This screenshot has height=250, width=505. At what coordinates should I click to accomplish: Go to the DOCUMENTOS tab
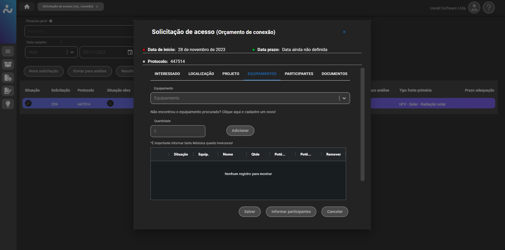coord(334,74)
